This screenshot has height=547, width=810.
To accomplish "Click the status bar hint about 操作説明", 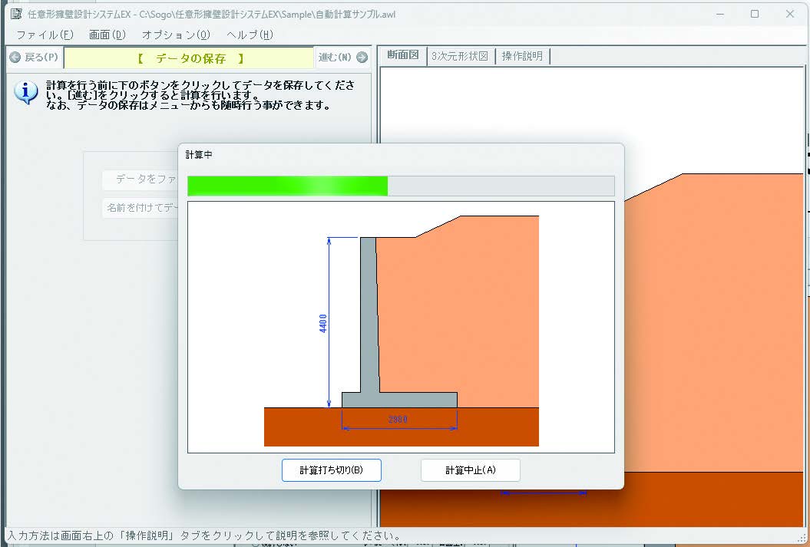I will 203,535.
